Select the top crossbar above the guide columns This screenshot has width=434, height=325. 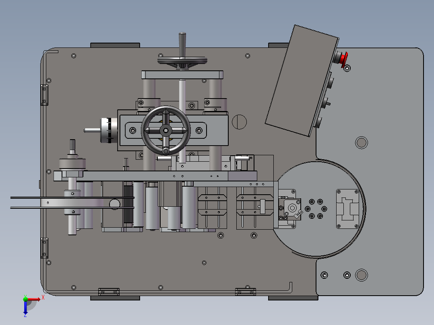[182, 75]
